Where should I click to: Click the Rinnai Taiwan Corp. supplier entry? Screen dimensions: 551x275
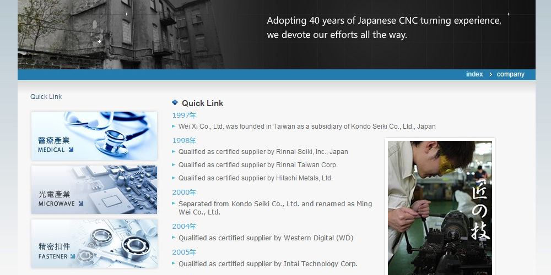coord(258,165)
